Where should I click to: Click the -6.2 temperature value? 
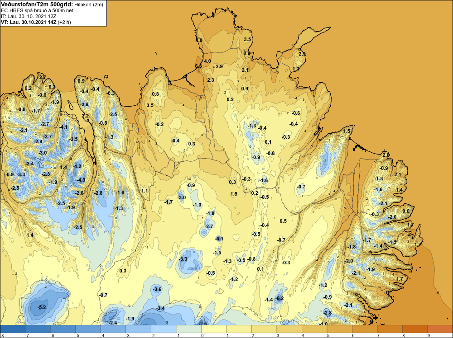(x=280, y=298)
